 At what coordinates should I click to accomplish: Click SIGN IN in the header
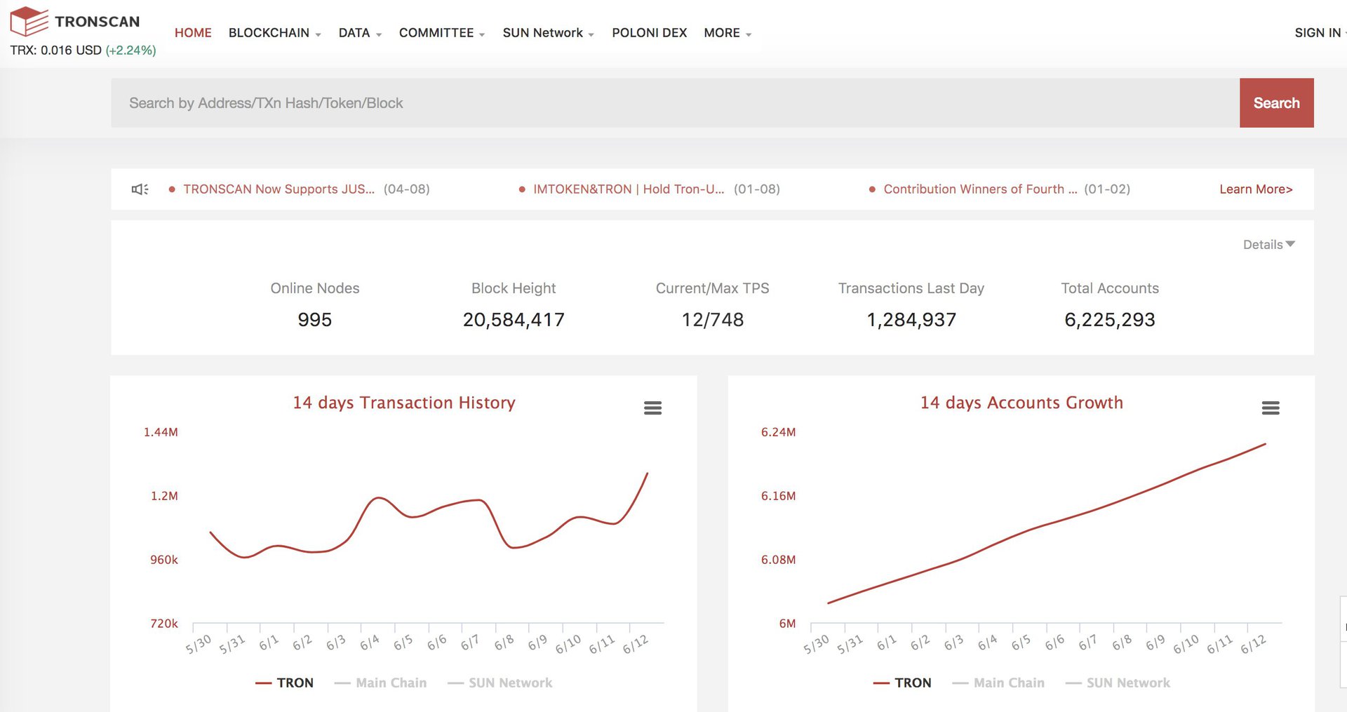(1318, 33)
